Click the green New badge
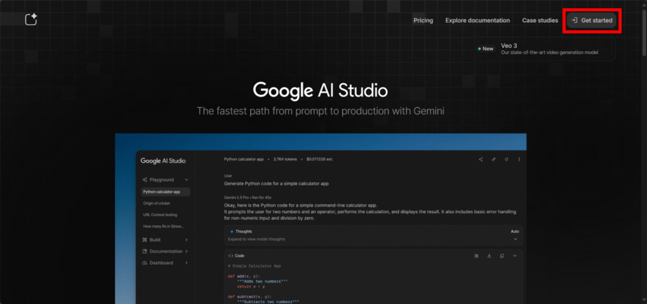The width and height of the screenshot is (647, 304). (x=485, y=49)
